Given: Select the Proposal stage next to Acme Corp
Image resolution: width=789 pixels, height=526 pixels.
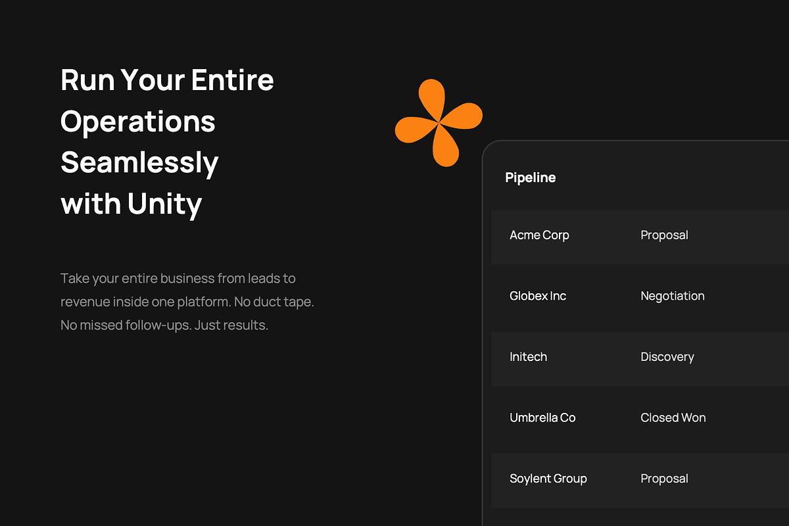Looking at the screenshot, I should (x=664, y=235).
